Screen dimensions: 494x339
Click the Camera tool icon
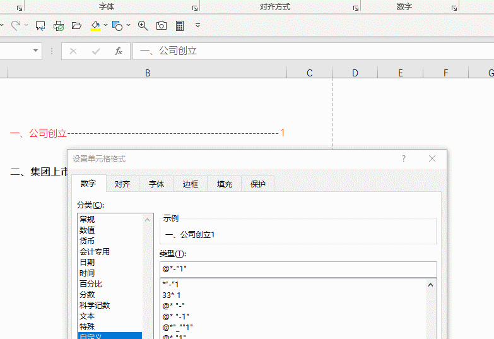pyautogui.click(x=162, y=25)
